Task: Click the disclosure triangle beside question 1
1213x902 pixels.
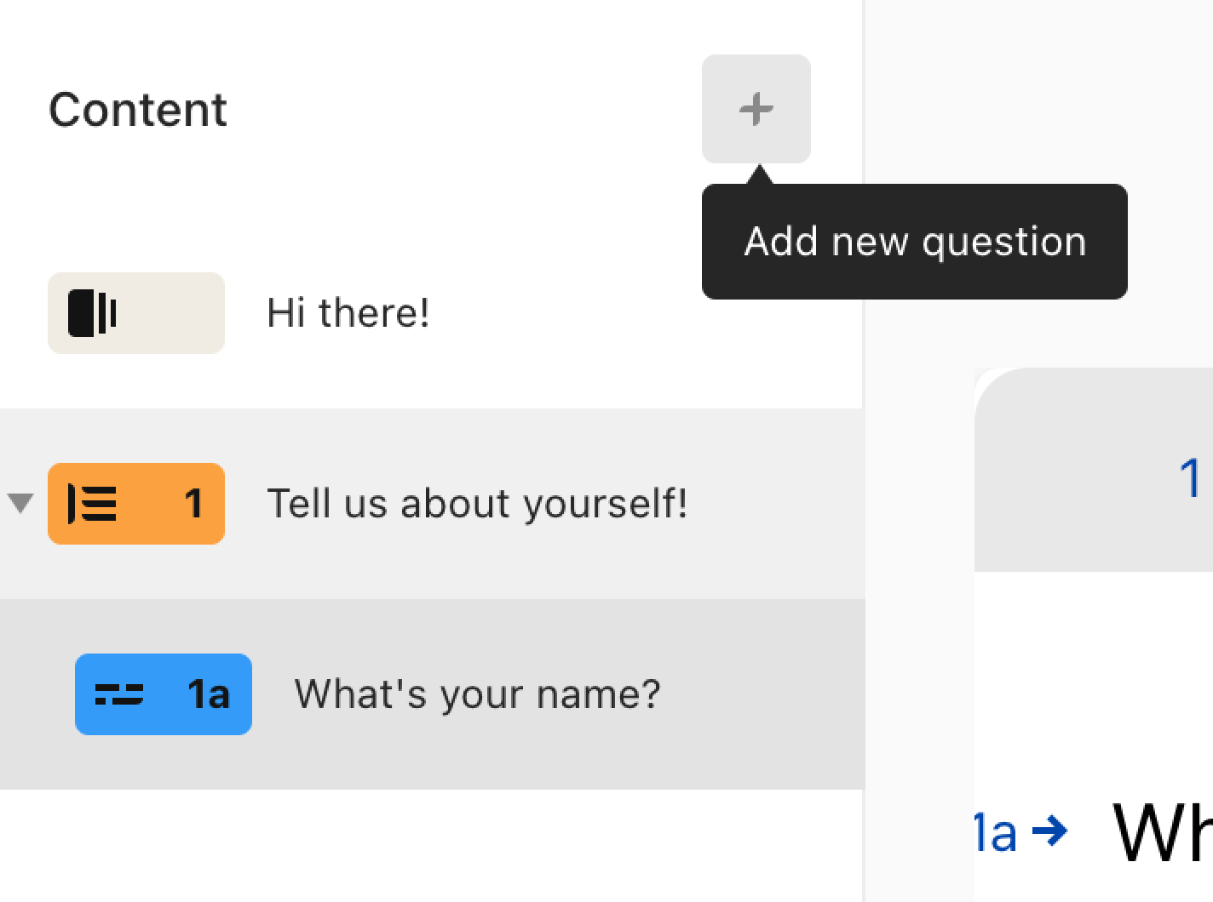Action: (19, 504)
